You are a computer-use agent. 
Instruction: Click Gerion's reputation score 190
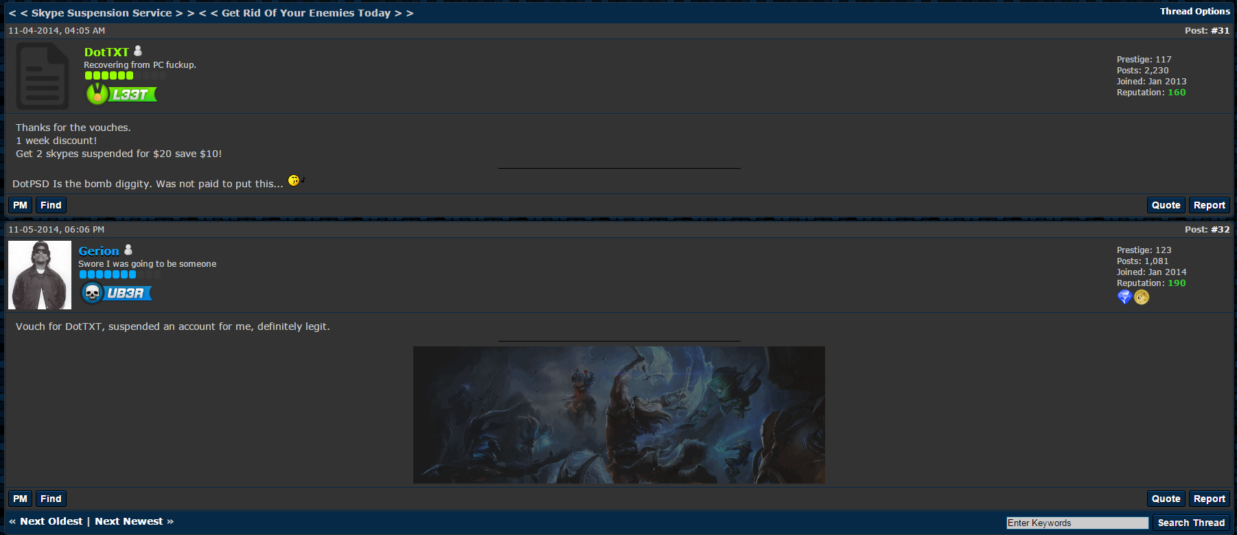[x=1177, y=283]
